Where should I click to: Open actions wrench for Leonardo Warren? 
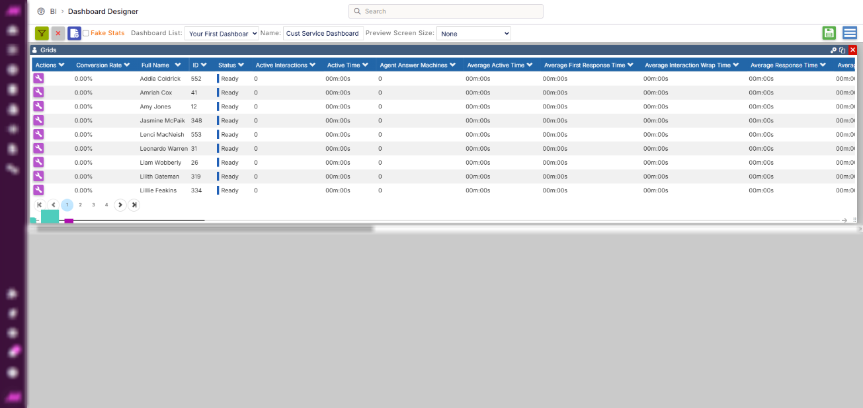[38, 147]
